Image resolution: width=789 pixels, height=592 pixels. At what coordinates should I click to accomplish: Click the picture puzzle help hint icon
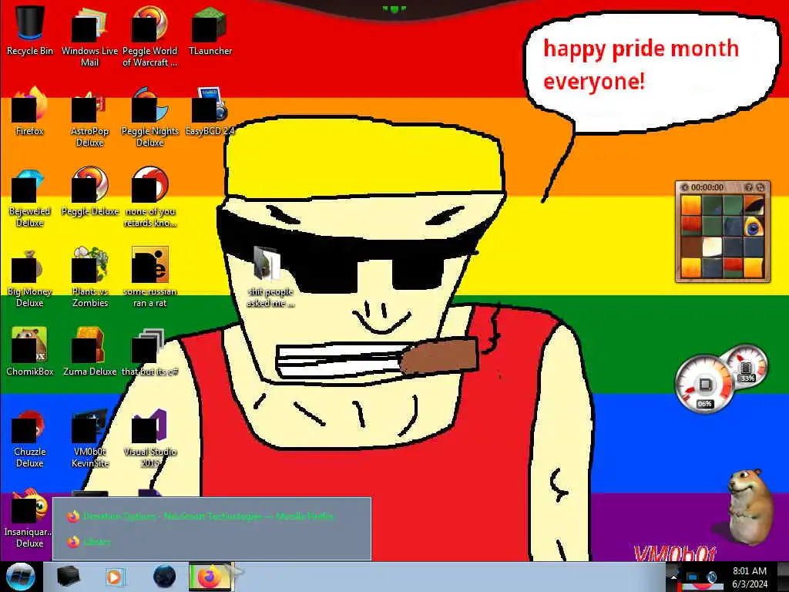[749, 187]
